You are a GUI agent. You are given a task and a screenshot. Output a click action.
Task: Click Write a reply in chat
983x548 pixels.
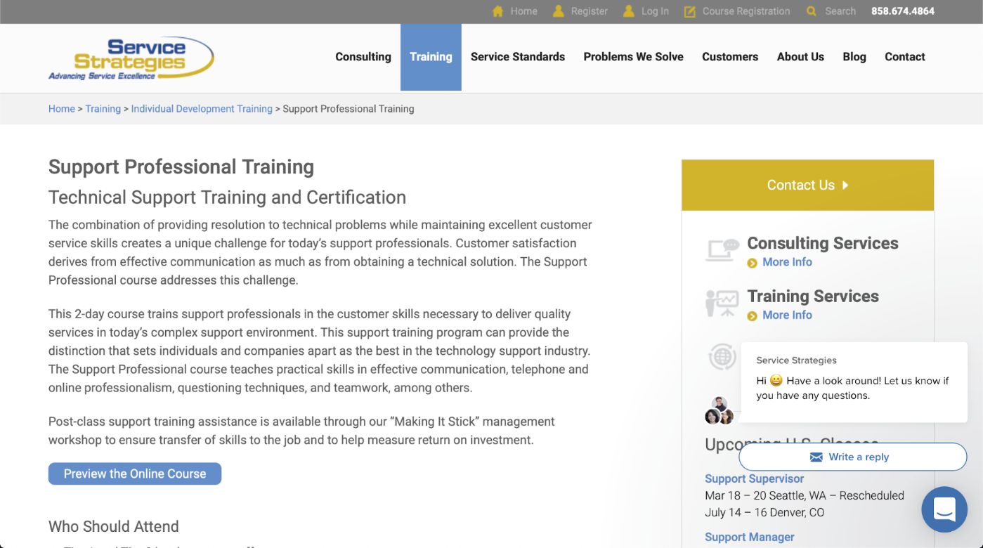point(853,457)
